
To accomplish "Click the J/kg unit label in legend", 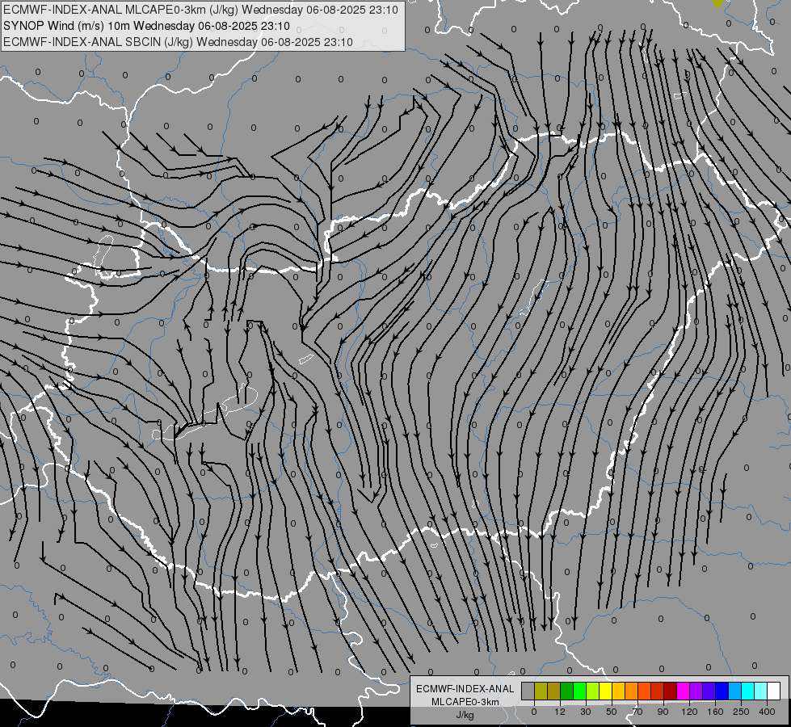I will (465, 715).
